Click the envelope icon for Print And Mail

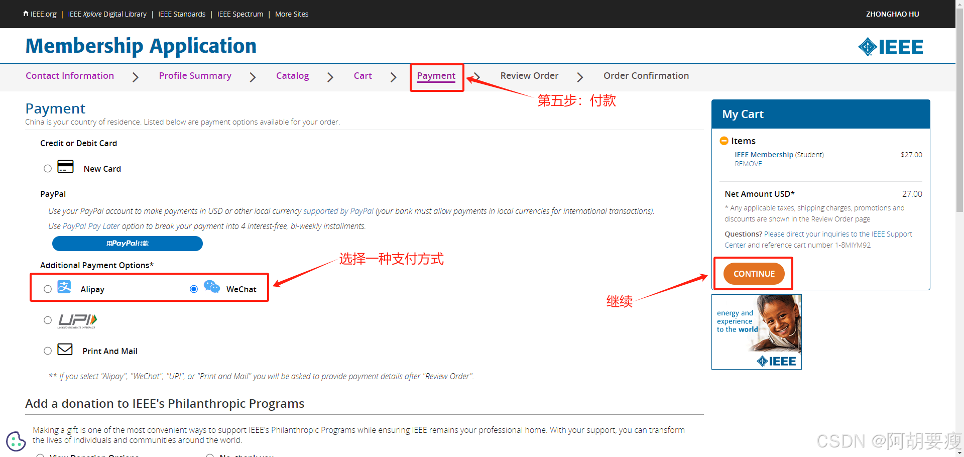(x=65, y=349)
